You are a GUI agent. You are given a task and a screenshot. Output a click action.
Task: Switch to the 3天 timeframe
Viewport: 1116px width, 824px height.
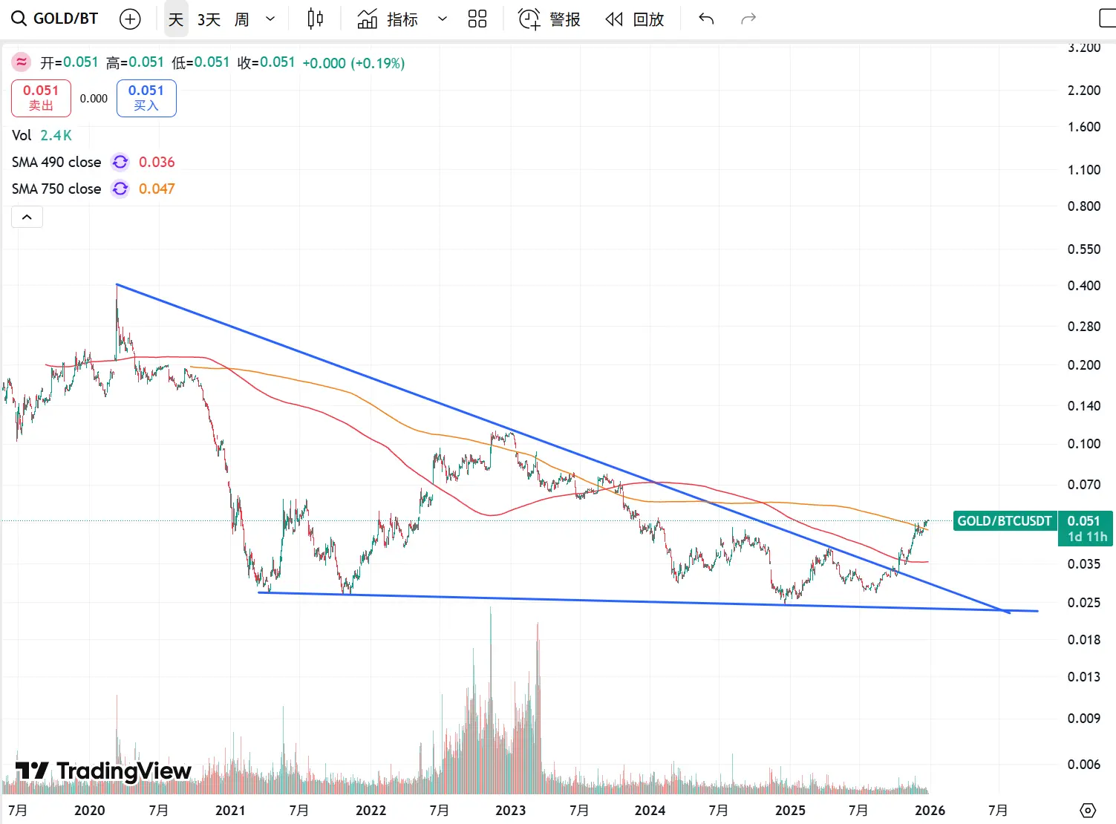209,19
